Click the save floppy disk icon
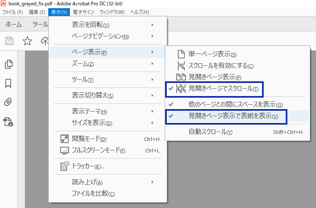The height and width of the screenshot is (208, 316). point(9,41)
